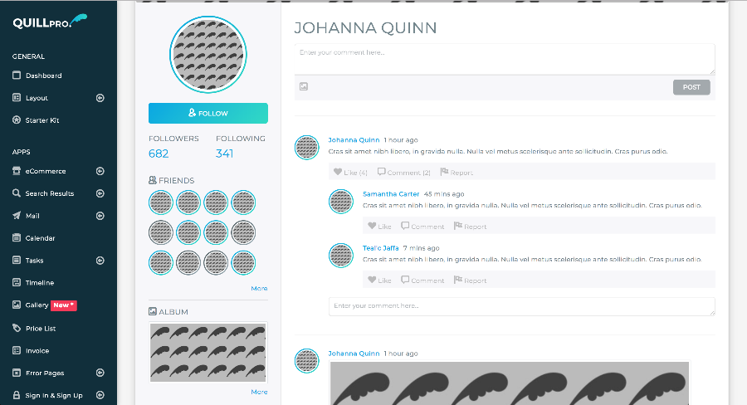Click More link under Friends
Image resolution: width=747 pixels, height=405 pixels.
coord(259,288)
